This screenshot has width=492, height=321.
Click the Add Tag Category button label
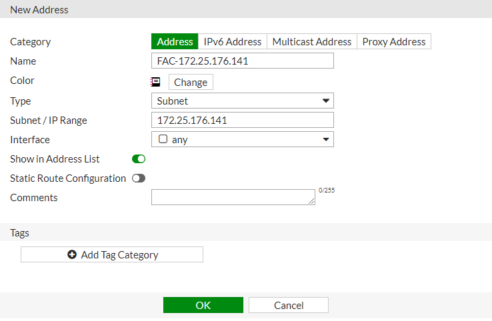coord(119,254)
